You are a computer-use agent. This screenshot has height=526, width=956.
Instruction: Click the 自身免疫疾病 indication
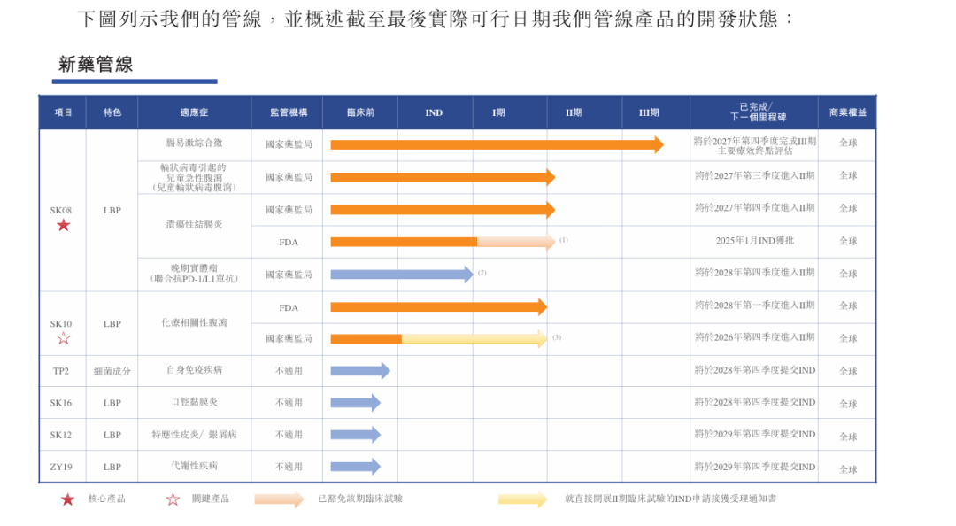(195, 370)
